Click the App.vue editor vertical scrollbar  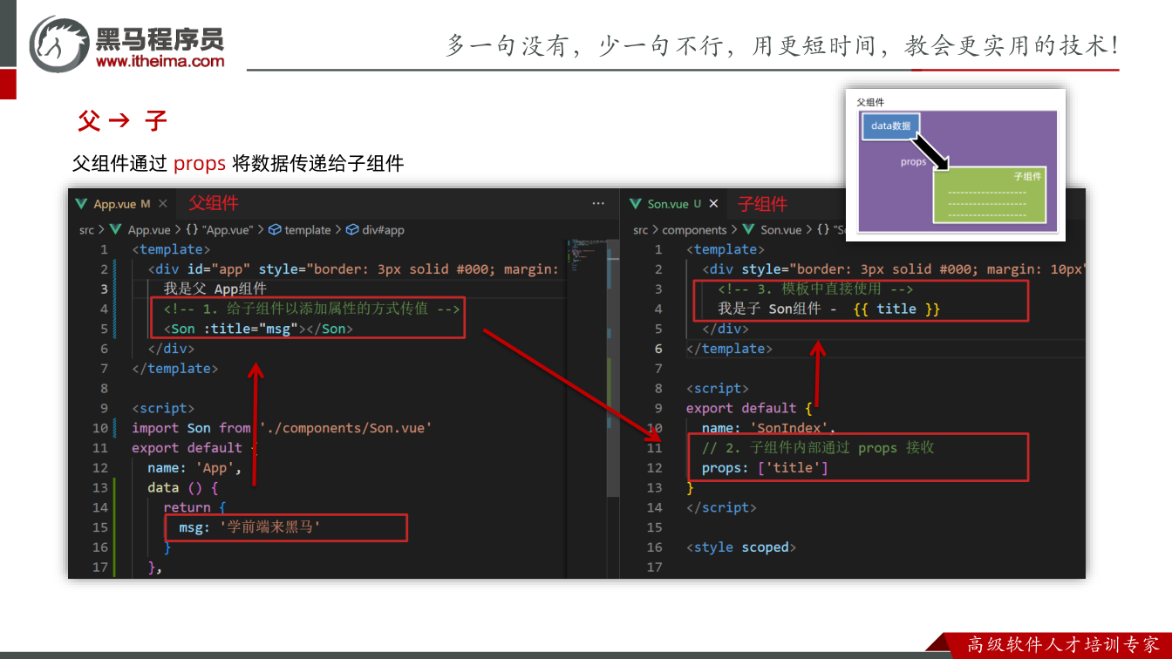(614, 368)
